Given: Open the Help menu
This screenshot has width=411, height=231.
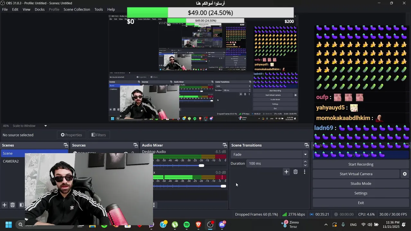Looking at the screenshot, I should coord(111,9).
